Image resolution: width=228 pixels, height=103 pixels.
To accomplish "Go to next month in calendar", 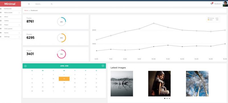I will [103, 66].
